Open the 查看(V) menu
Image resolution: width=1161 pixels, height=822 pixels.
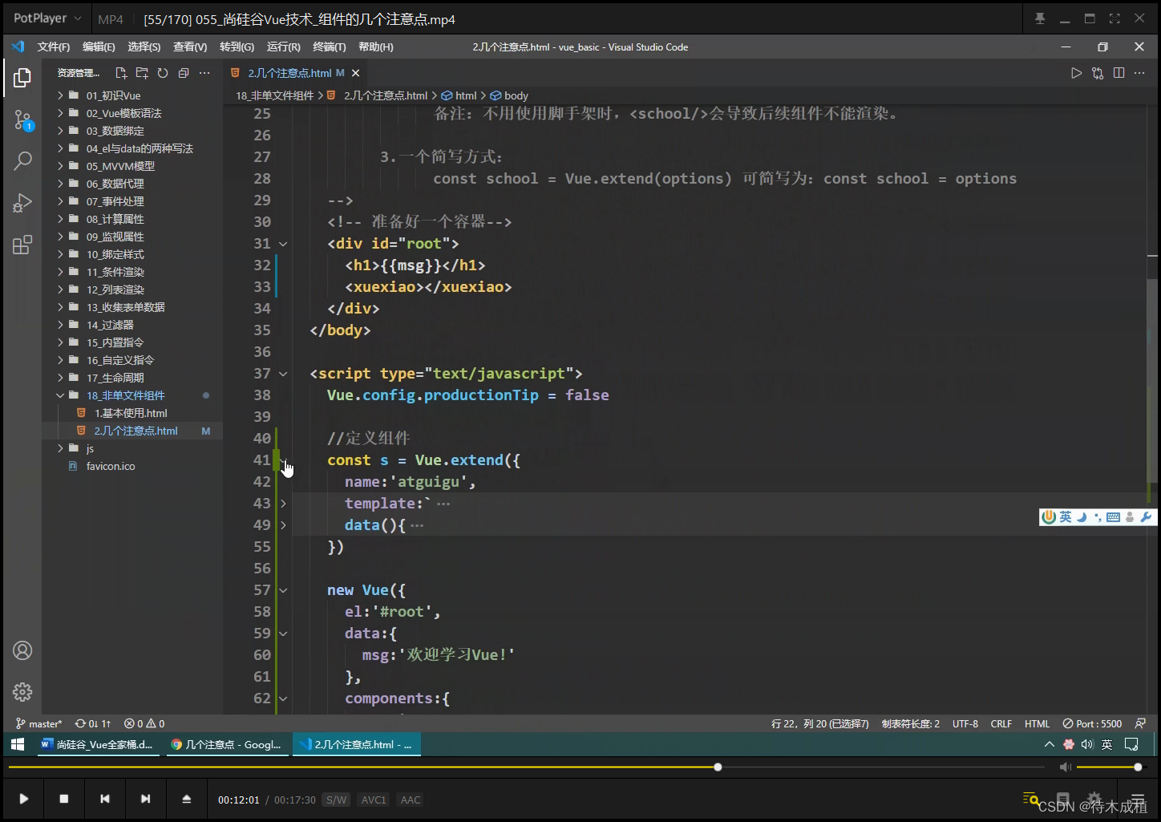coord(190,47)
